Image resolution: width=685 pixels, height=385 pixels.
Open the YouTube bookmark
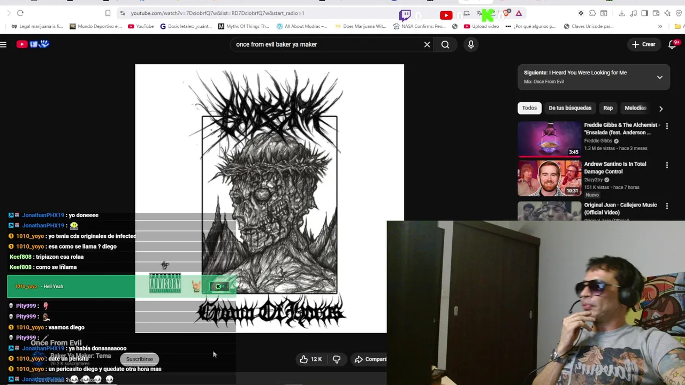(141, 26)
